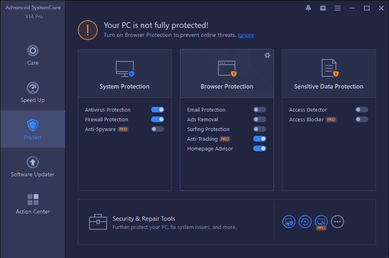This screenshot has width=389, height=258.
Task: Click the Ignore link
Action: tap(246, 35)
